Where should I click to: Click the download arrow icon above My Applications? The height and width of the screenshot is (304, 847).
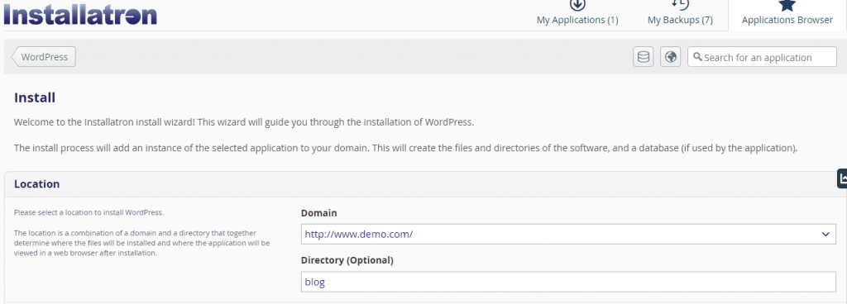[x=577, y=5]
